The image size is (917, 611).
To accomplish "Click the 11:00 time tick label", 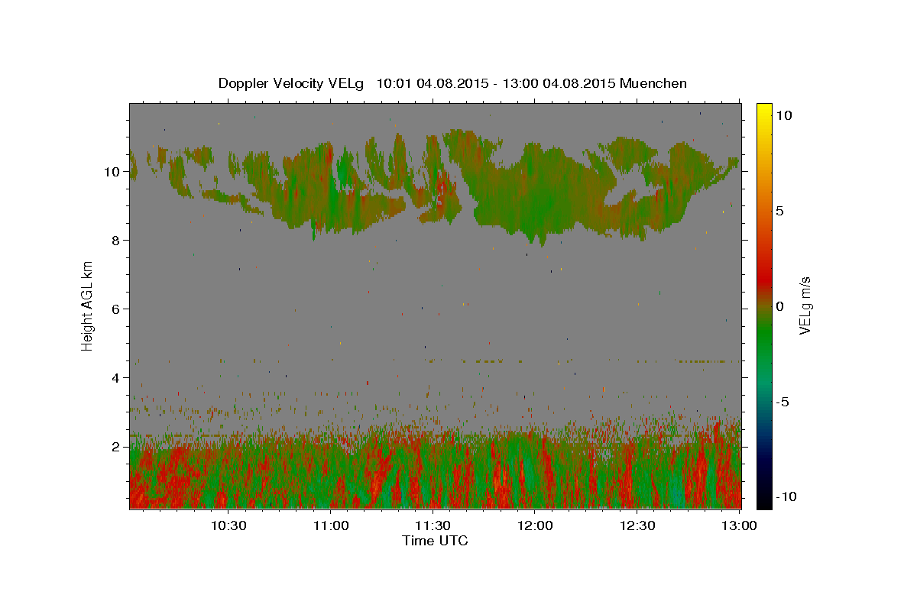I will [x=331, y=525].
